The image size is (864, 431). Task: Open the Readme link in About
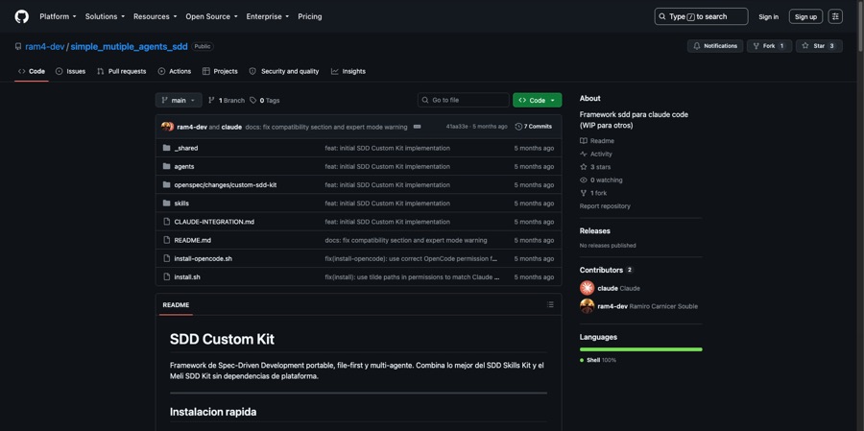pos(597,141)
